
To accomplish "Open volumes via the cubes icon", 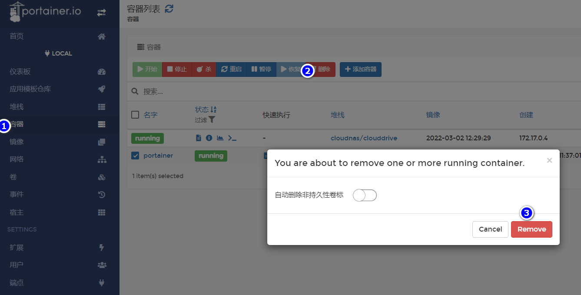I will pyautogui.click(x=102, y=177).
